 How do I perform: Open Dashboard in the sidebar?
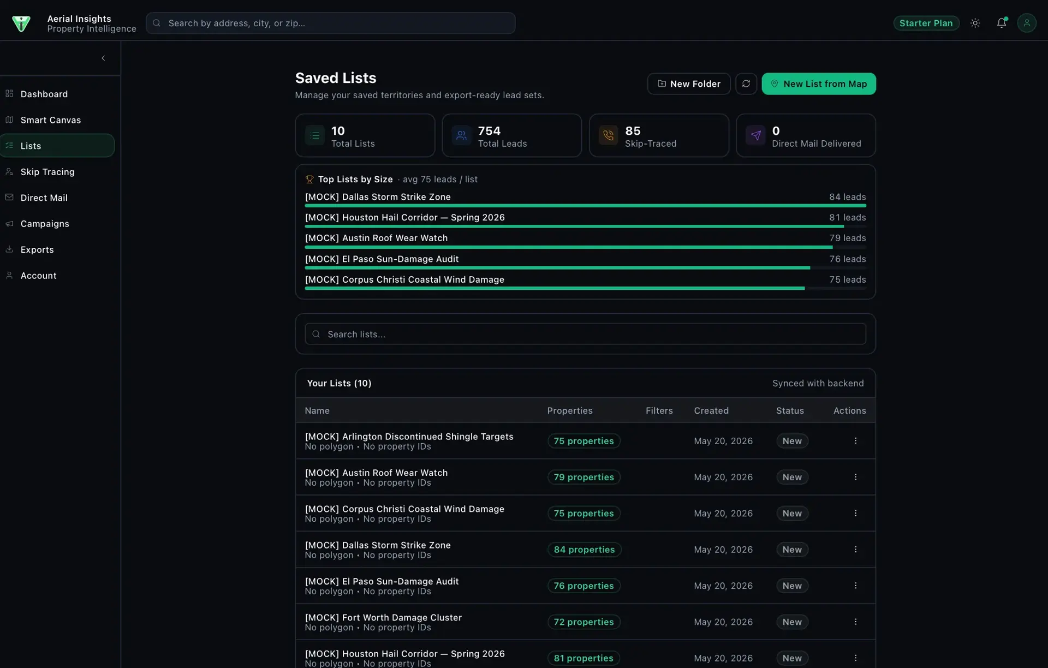[57, 94]
